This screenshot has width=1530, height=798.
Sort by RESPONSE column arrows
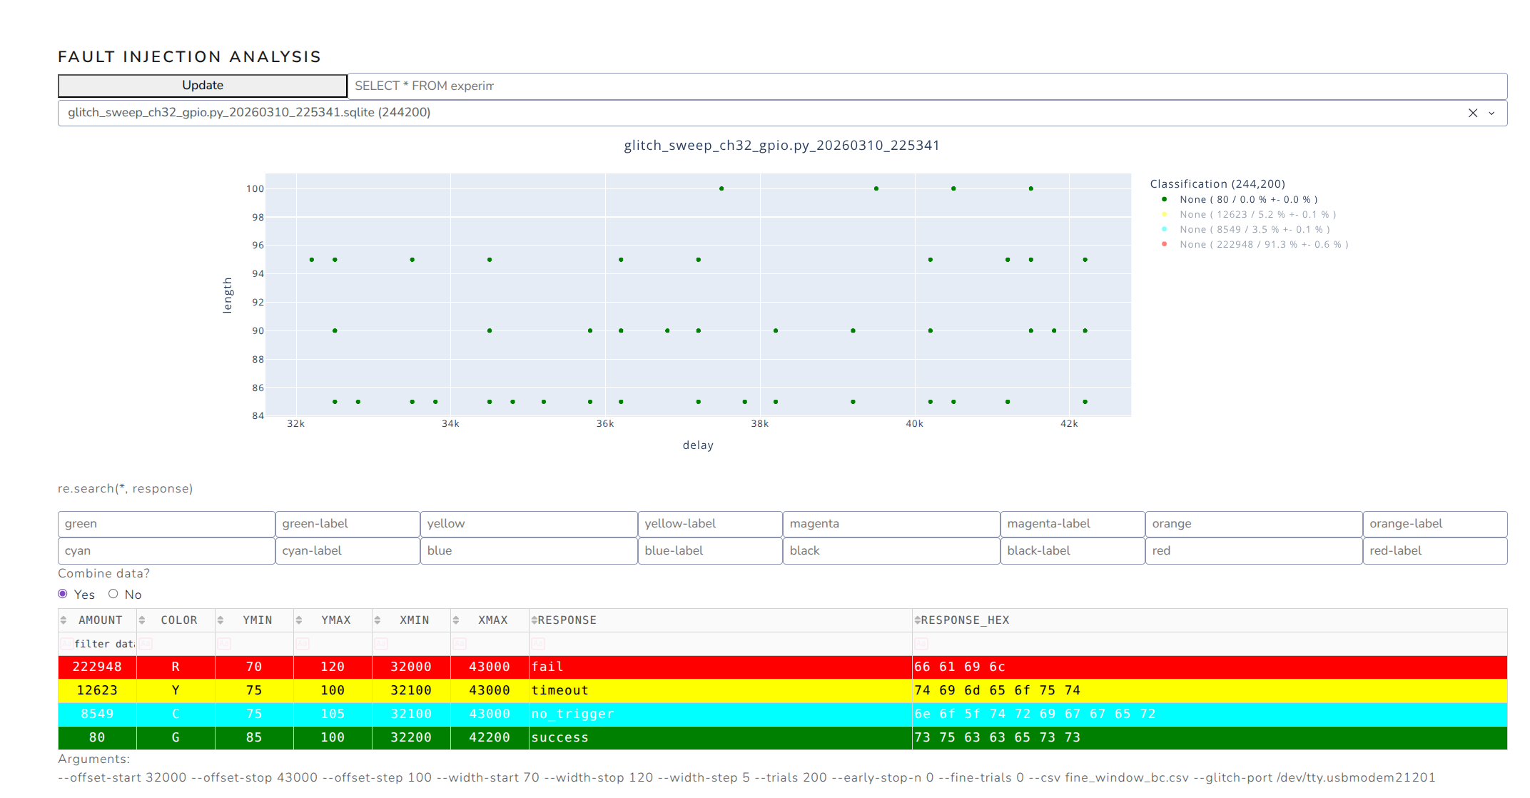coord(534,620)
